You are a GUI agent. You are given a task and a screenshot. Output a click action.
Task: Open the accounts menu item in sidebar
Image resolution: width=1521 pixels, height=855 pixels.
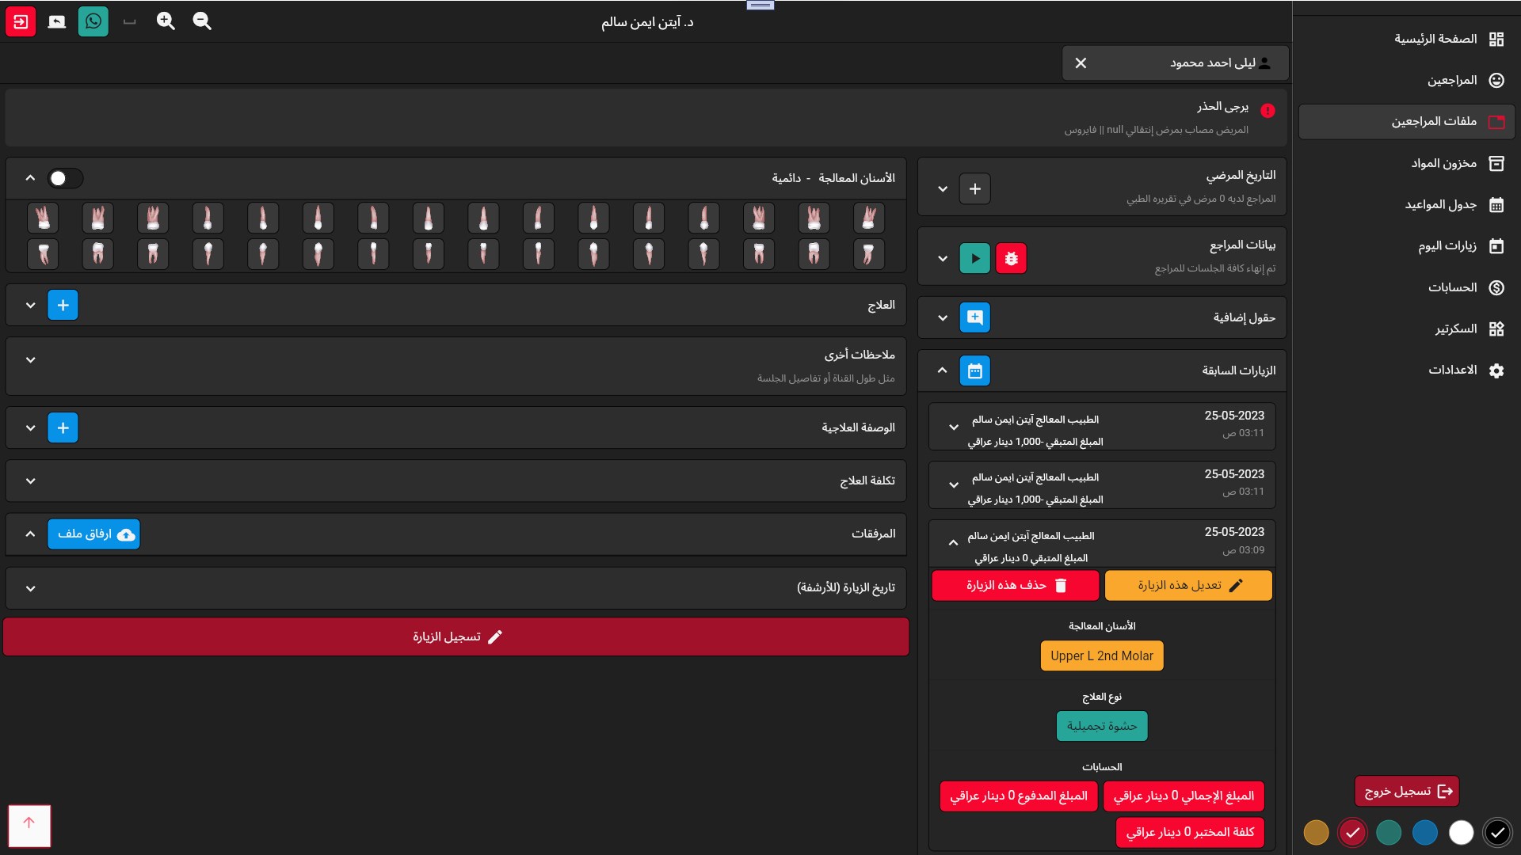pos(1452,287)
